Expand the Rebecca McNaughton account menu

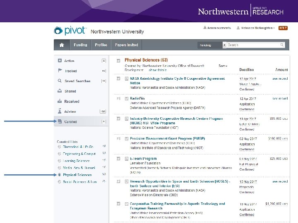coord(258,28)
